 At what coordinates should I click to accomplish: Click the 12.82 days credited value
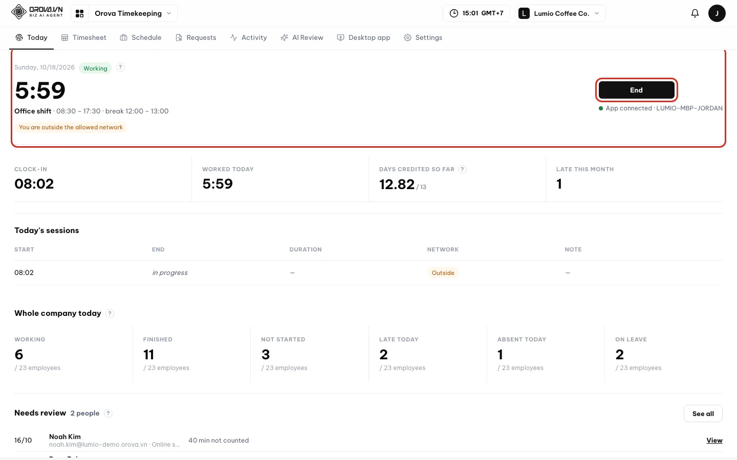397,184
